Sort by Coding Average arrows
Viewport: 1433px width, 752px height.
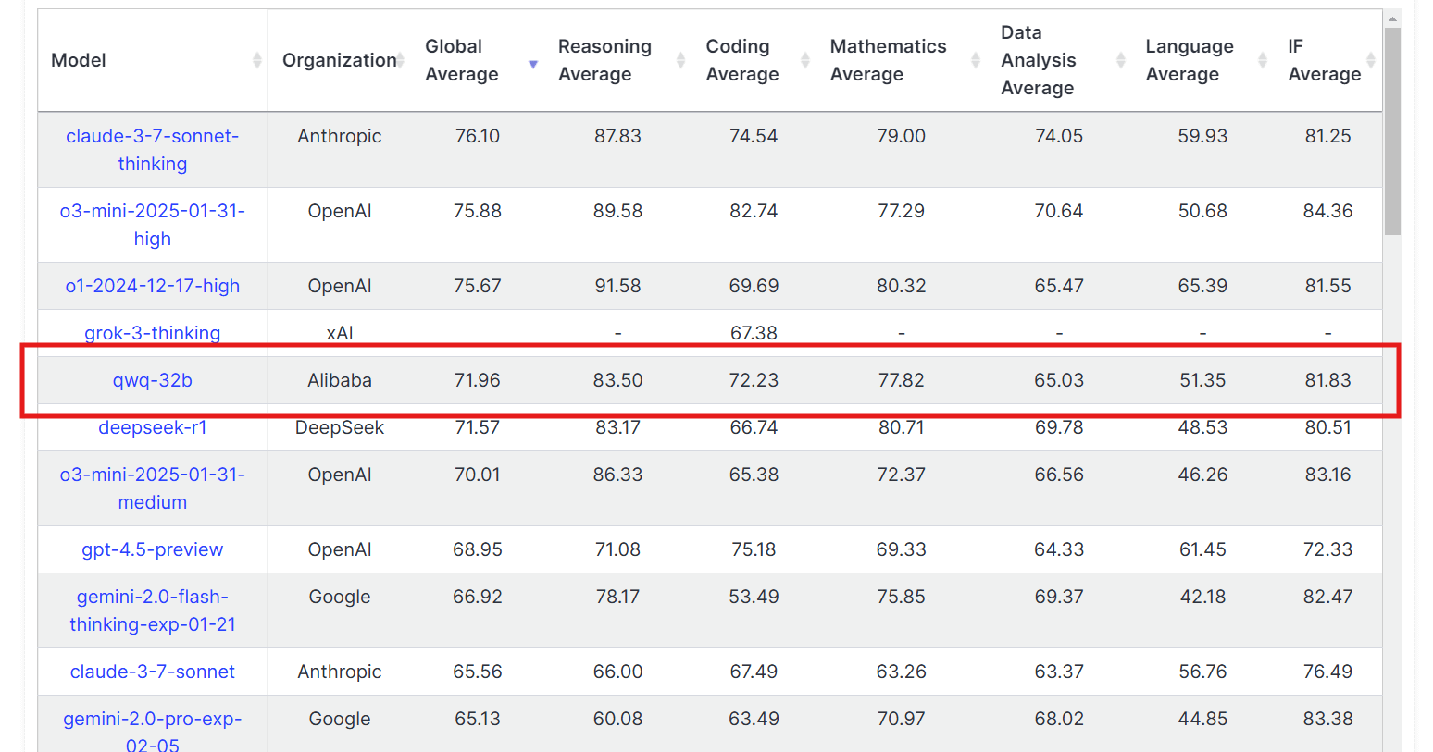point(805,60)
